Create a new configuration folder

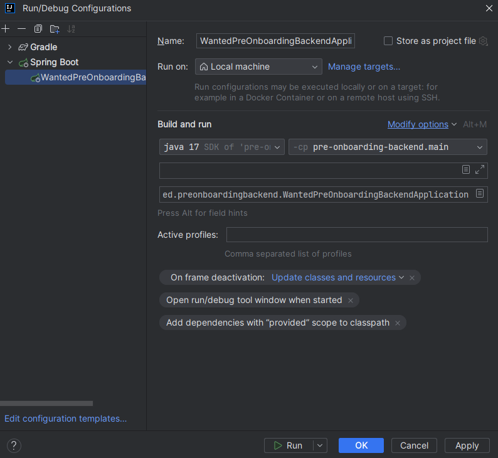[x=55, y=29]
